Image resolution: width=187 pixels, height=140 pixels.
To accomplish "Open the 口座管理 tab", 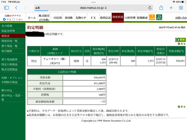I will click(130, 17).
